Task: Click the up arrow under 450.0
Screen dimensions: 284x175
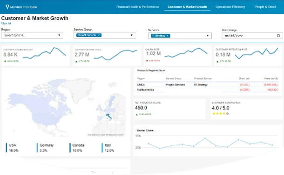Action: pos(137,115)
